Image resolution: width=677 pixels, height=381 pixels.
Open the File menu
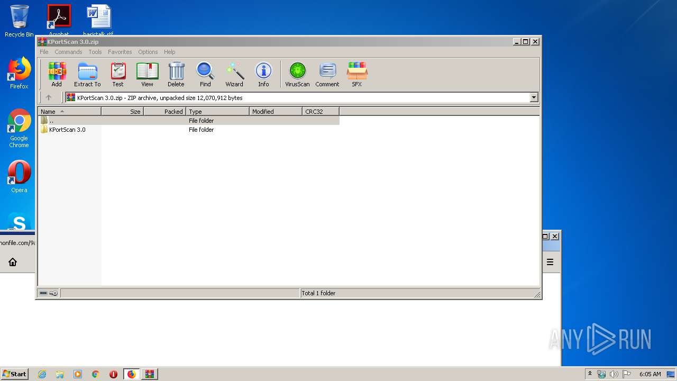pos(44,52)
